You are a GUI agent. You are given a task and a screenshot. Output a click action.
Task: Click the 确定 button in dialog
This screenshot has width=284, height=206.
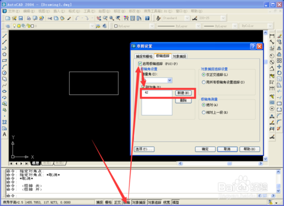point(205,149)
